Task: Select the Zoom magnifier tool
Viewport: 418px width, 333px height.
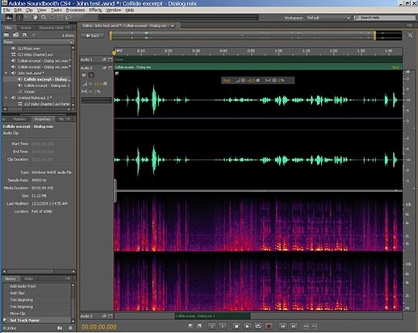Action: (44, 18)
